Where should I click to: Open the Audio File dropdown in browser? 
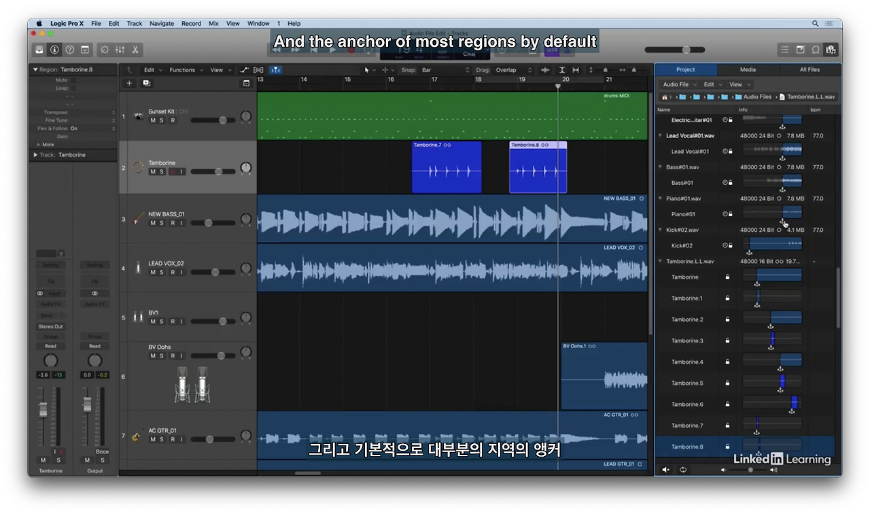point(678,84)
